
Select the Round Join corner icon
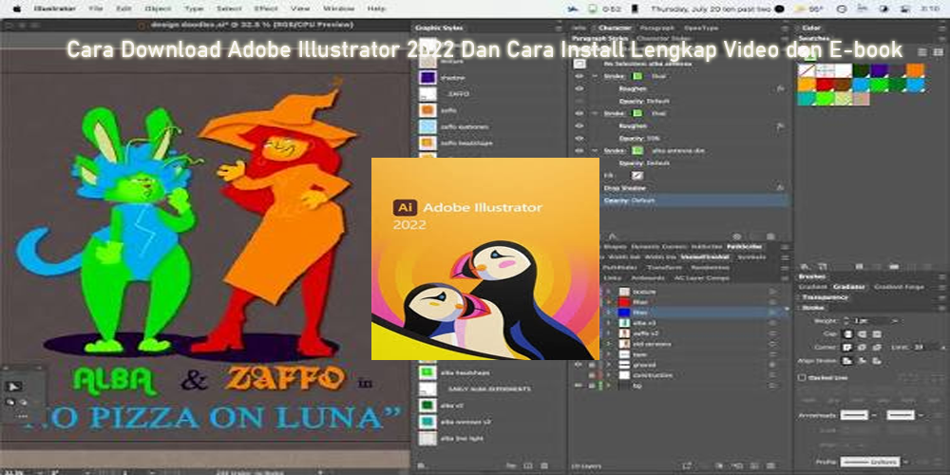tap(862, 347)
